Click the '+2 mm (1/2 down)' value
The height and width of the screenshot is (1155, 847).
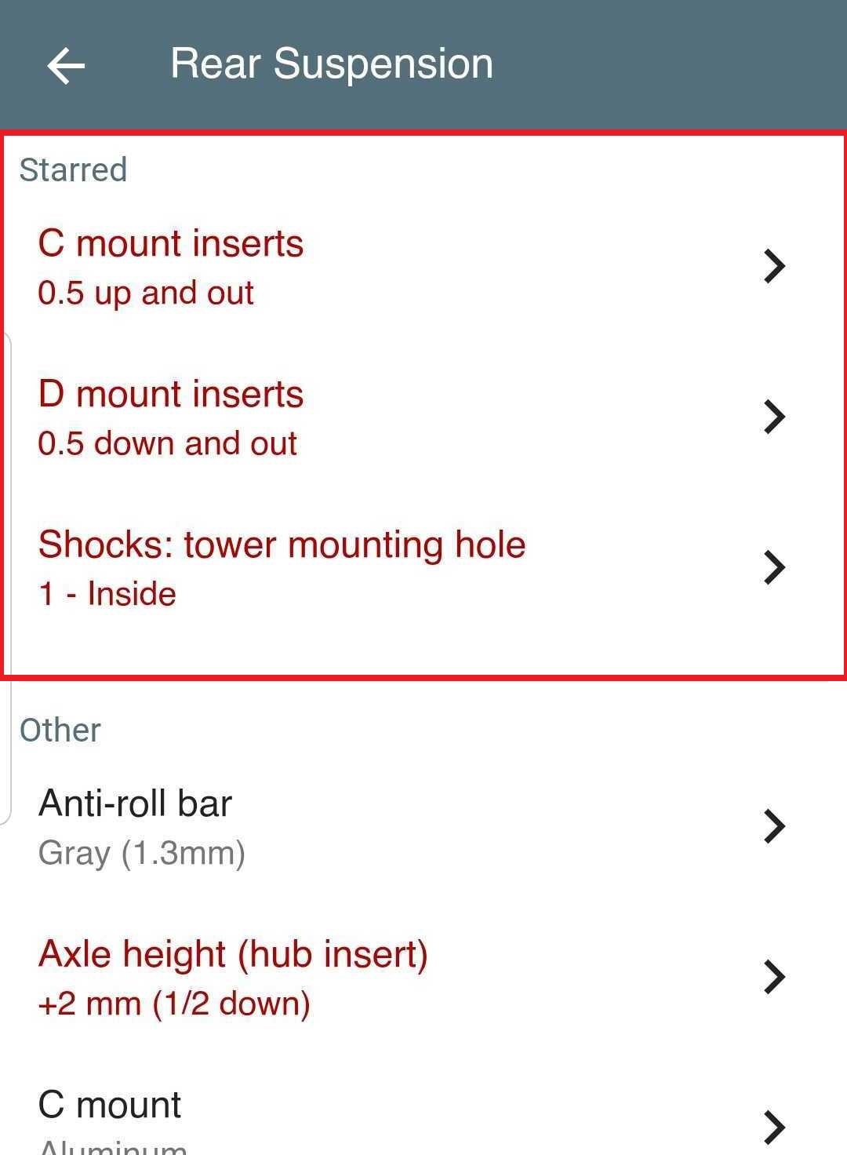[x=174, y=1004]
